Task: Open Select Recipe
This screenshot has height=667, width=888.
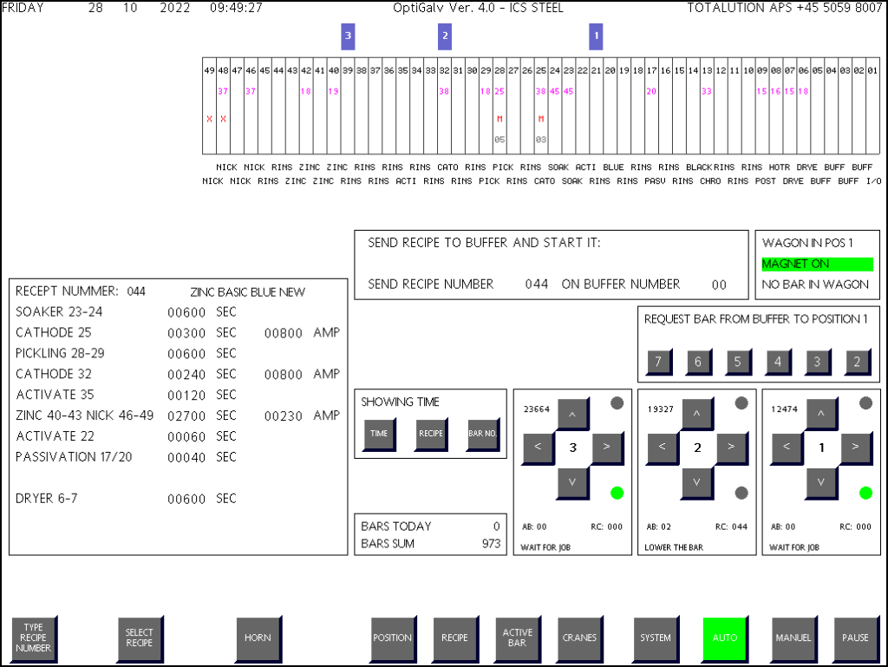Action: 140,638
